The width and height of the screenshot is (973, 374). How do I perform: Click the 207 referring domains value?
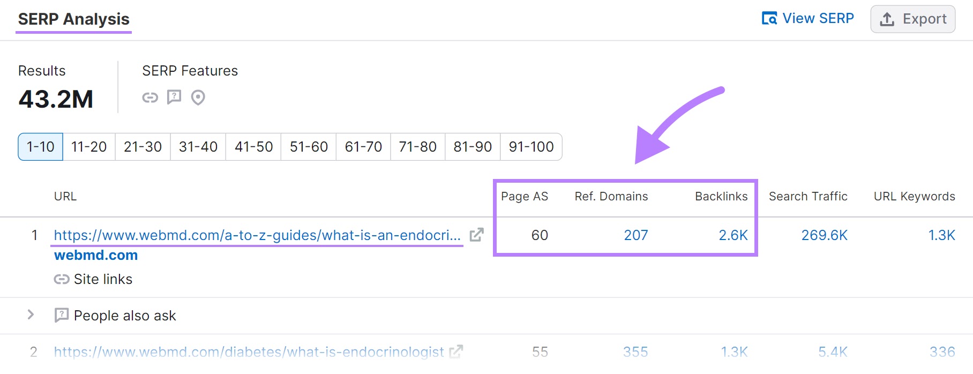pyautogui.click(x=636, y=235)
